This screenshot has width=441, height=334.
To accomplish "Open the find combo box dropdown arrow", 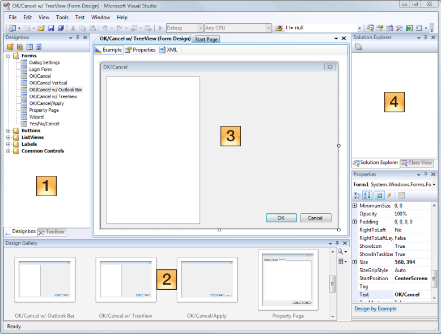I will click(x=359, y=28).
